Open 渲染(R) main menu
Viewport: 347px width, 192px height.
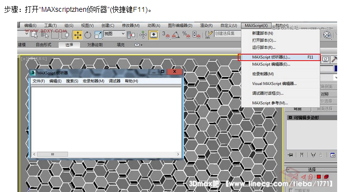(x=206, y=26)
